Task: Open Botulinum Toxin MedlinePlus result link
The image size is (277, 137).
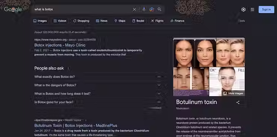Action: pyautogui.click(x=76, y=125)
